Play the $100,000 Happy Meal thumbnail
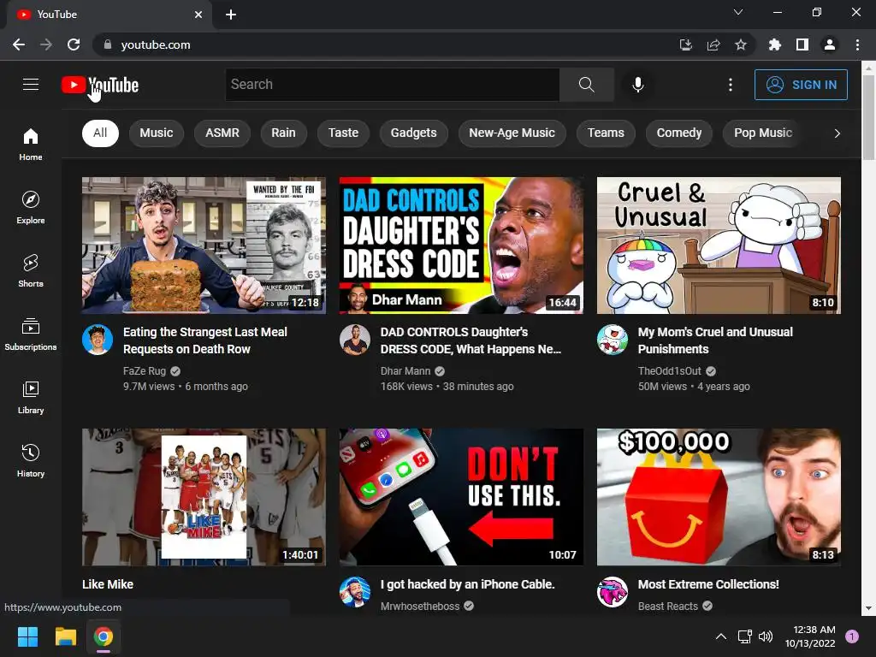This screenshot has height=657, width=876. (719, 497)
